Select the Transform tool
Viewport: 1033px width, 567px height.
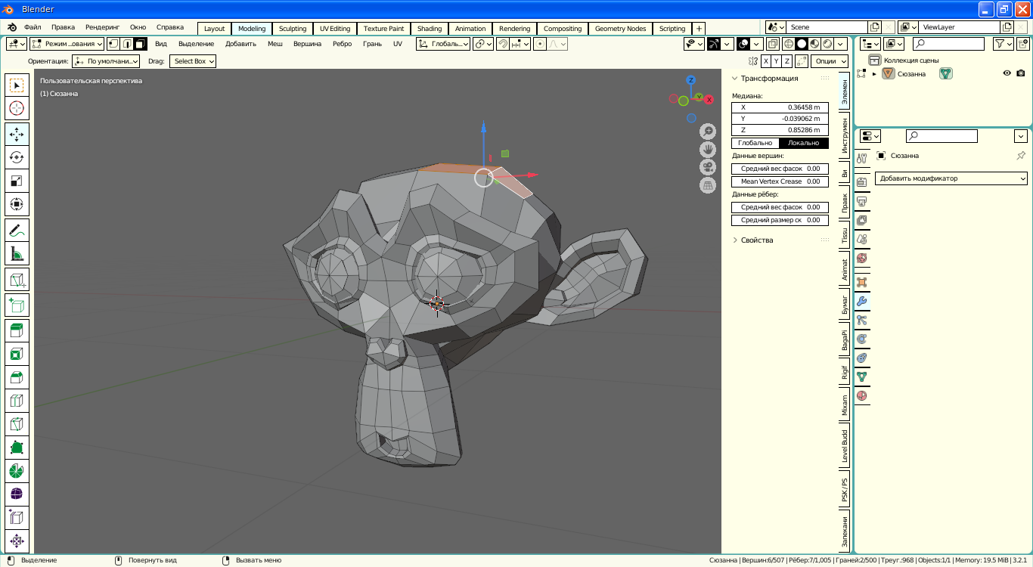(17, 204)
